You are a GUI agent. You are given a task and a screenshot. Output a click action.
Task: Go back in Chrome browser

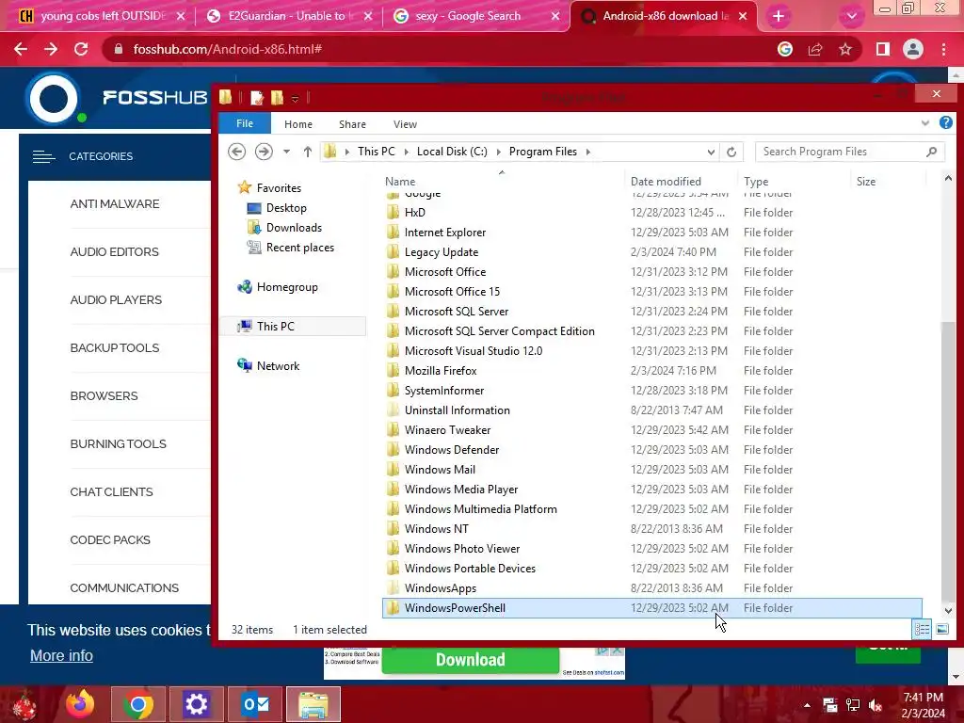click(21, 49)
